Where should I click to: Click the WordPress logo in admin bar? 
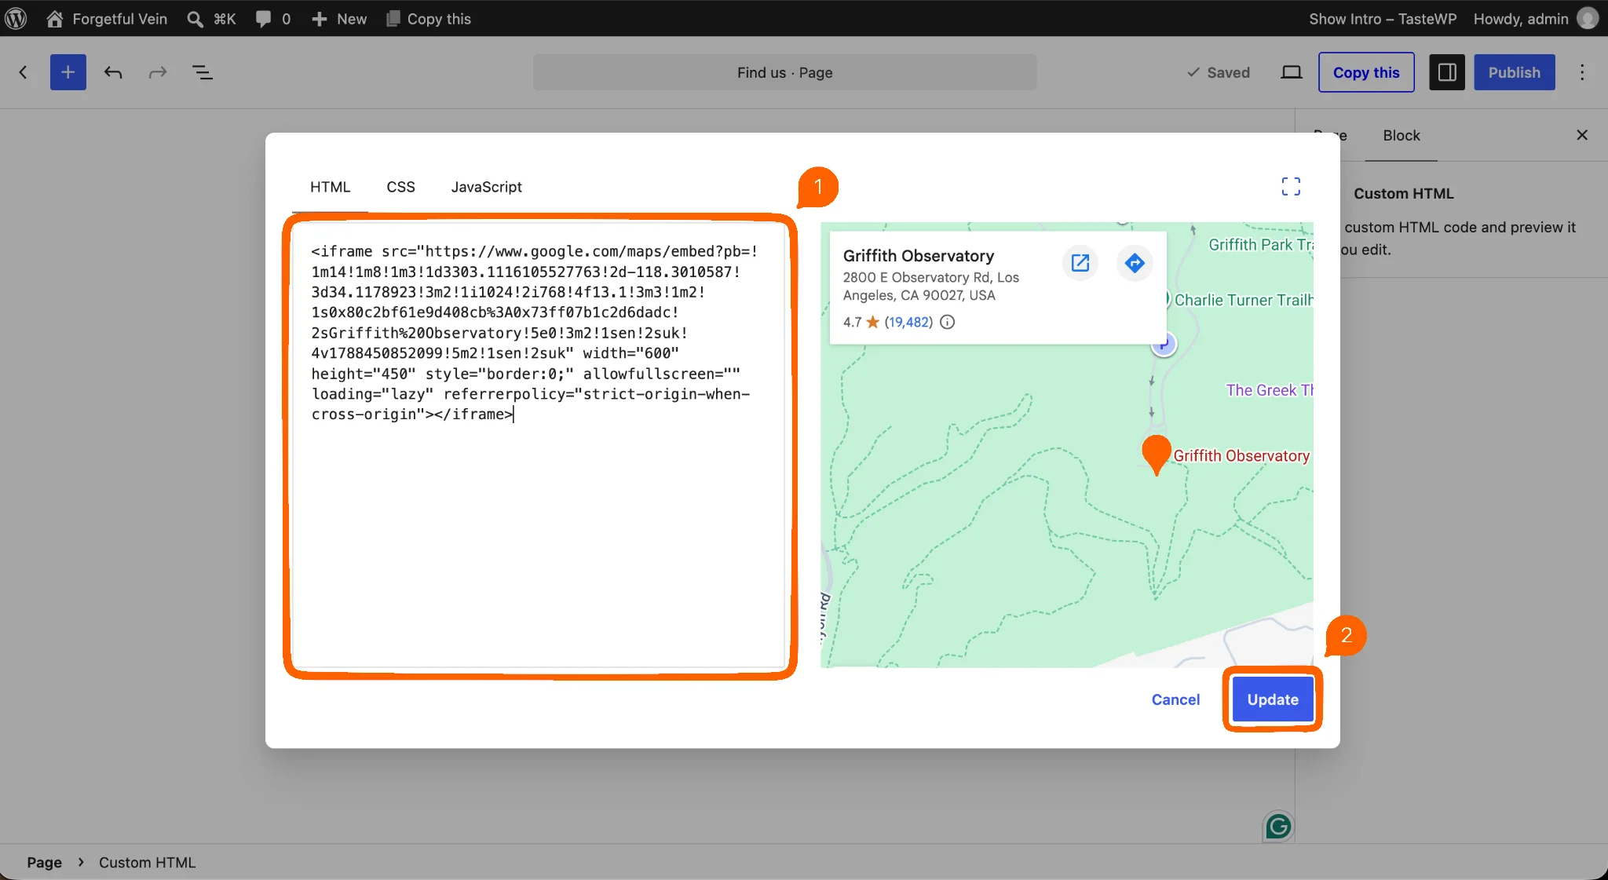pos(16,18)
